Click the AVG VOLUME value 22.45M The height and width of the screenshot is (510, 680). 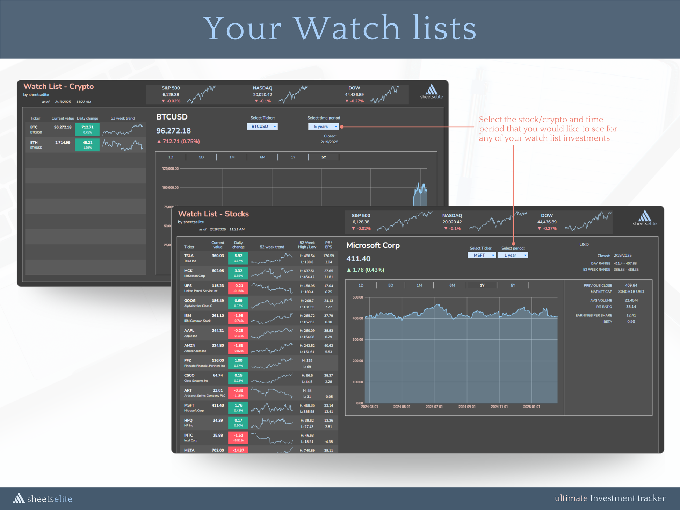631,300
